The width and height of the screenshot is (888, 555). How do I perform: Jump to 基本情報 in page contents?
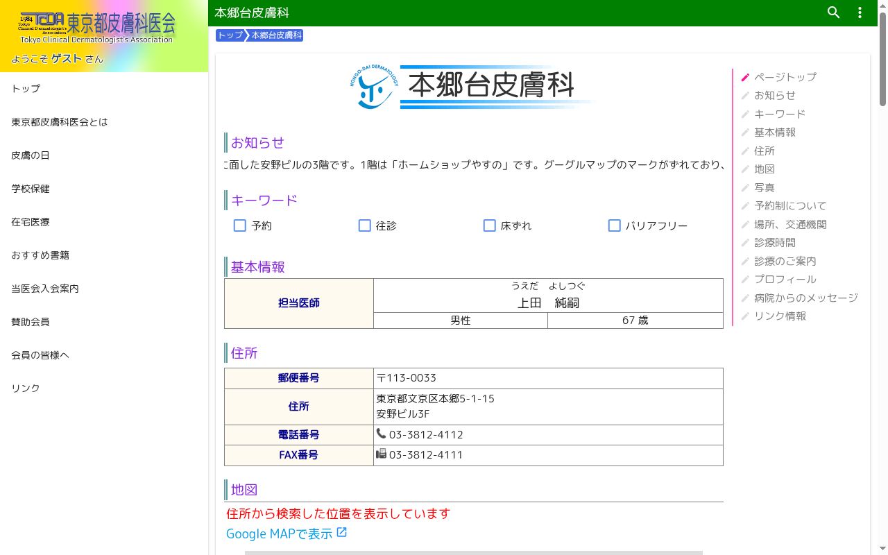pyautogui.click(x=774, y=133)
